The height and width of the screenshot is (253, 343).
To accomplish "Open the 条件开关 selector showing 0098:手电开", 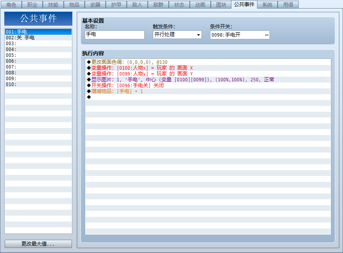I will coord(240,35).
